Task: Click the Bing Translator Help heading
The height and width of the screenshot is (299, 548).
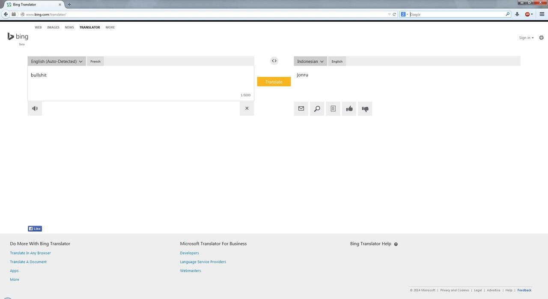Action: pos(371,244)
